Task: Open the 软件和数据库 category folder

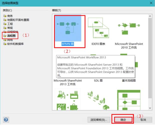Action: point(13,44)
